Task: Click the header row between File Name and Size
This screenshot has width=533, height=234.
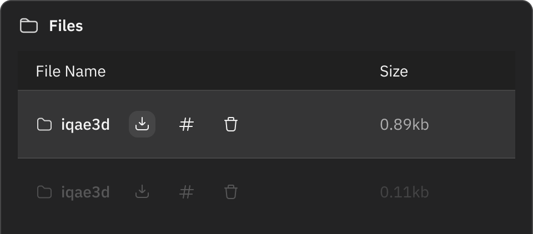Action: 242,71
